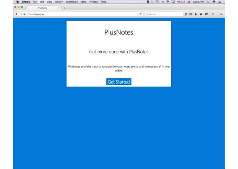Close the PlusNotes tab
The width and height of the screenshot is (238, 169).
point(59,8)
